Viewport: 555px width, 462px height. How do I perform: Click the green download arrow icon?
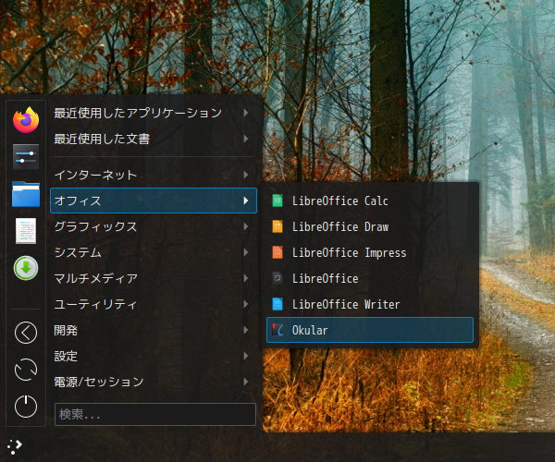point(26,268)
